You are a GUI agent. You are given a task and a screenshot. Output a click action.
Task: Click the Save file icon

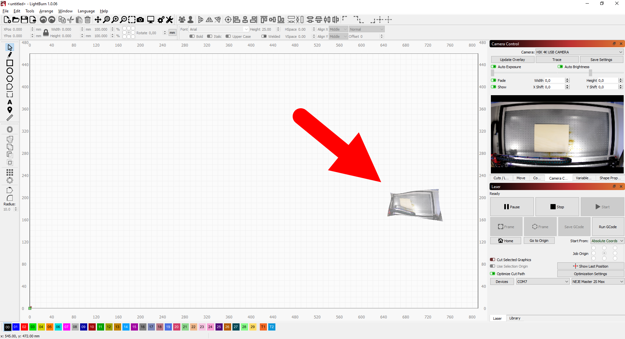[x=24, y=20]
